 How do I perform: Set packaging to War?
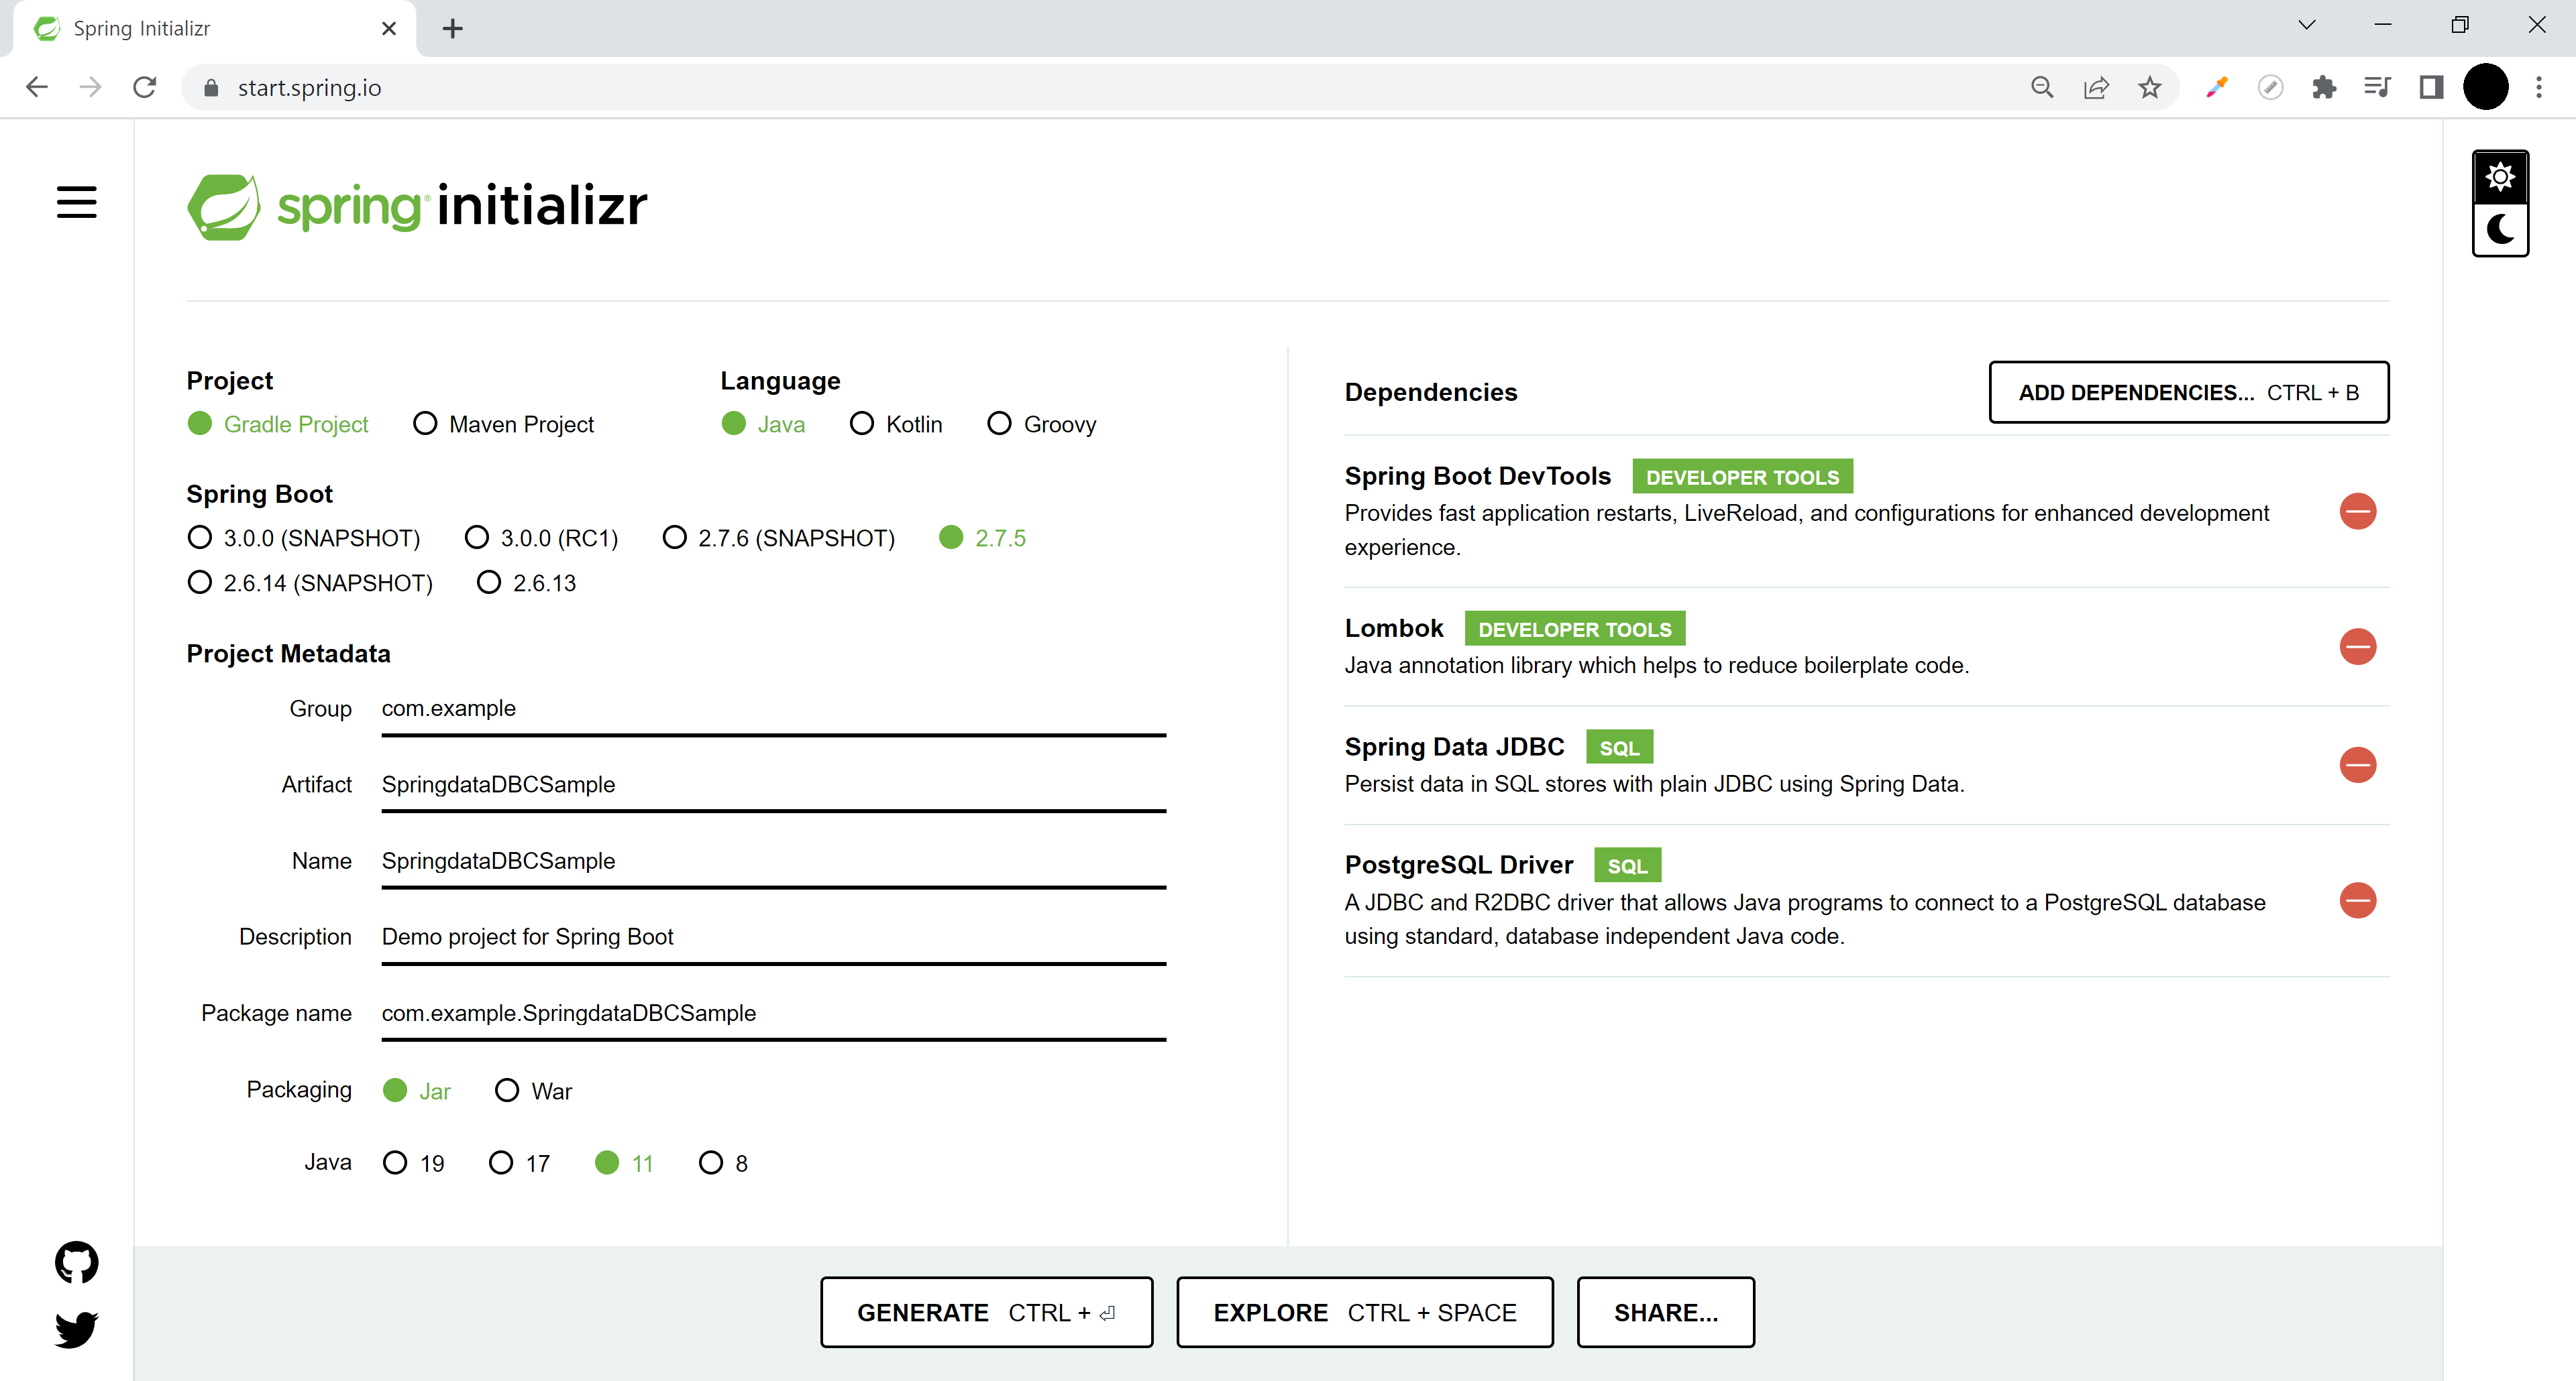(507, 1090)
